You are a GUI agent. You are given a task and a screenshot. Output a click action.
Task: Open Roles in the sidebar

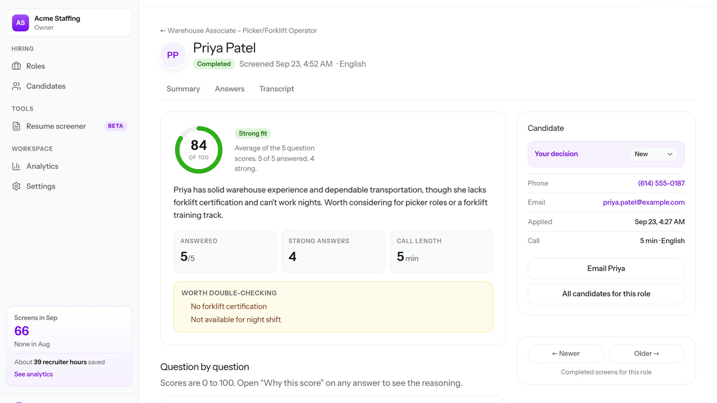(x=69, y=66)
